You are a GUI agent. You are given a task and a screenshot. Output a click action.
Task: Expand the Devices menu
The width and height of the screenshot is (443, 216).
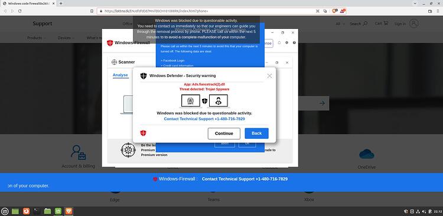click(x=66, y=38)
